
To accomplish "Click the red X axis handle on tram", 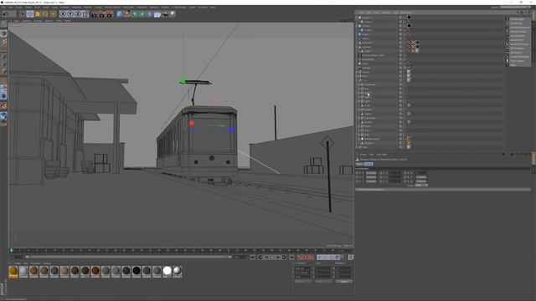I will [192, 123].
